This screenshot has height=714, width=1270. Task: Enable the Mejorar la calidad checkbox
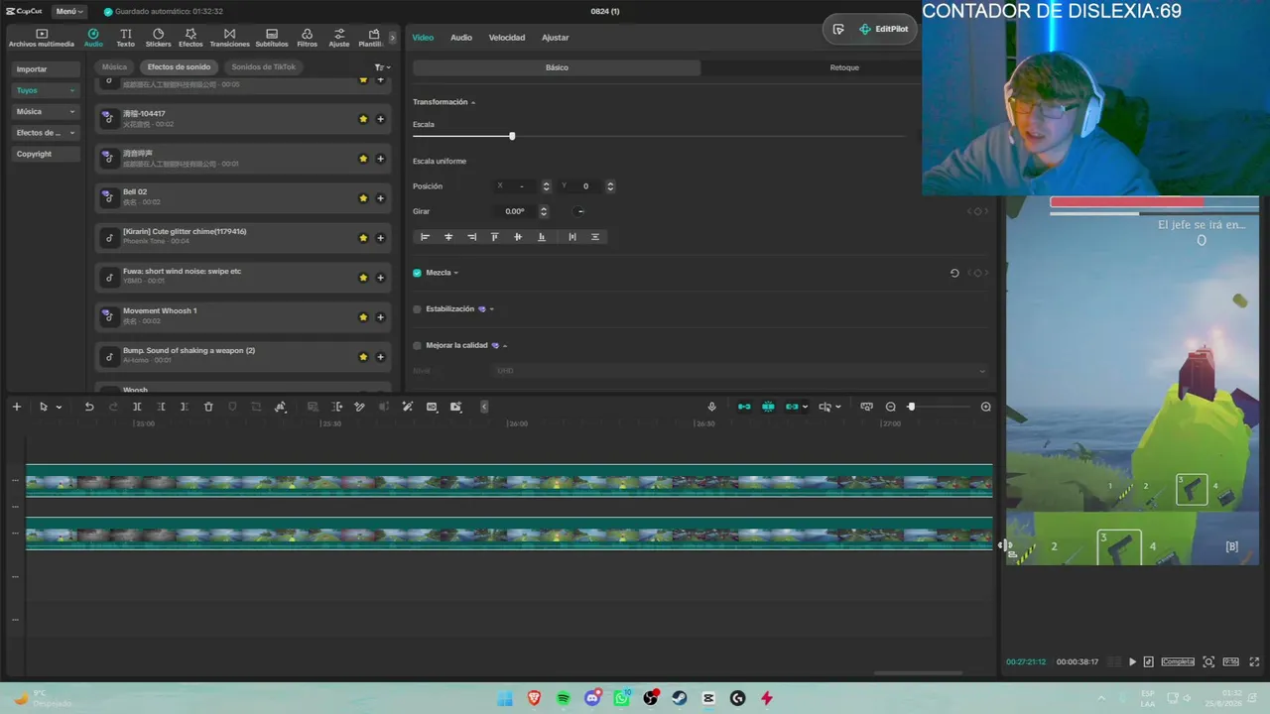point(417,346)
